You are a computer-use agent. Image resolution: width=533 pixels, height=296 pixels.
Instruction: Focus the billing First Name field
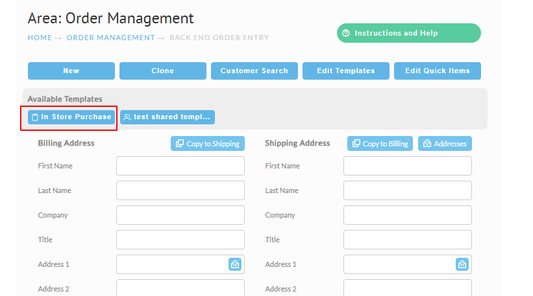(180, 166)
